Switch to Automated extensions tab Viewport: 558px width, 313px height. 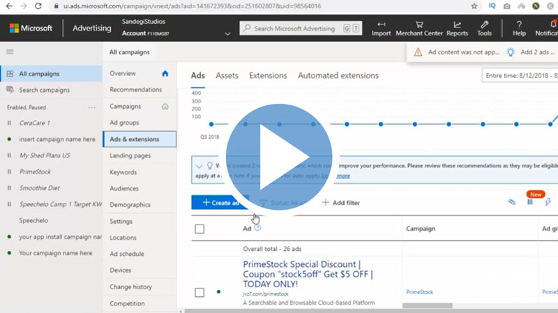coord(338,75)
